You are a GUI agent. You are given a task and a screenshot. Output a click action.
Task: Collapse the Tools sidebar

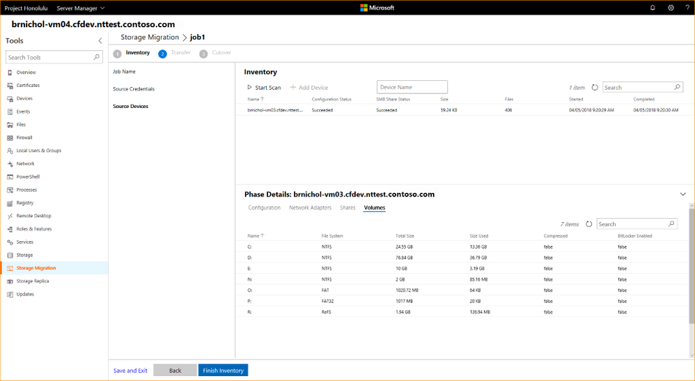tap(100, 41)
